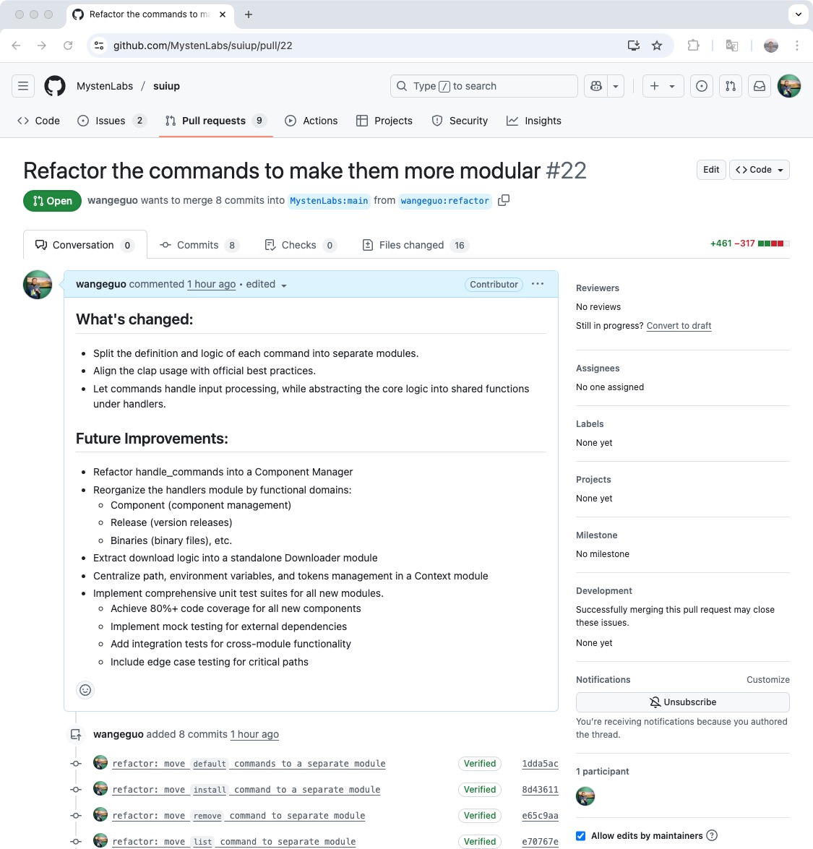813x849 pixels.
Task: Expand the comment edited history dropdown
Action: coord(267,284)
